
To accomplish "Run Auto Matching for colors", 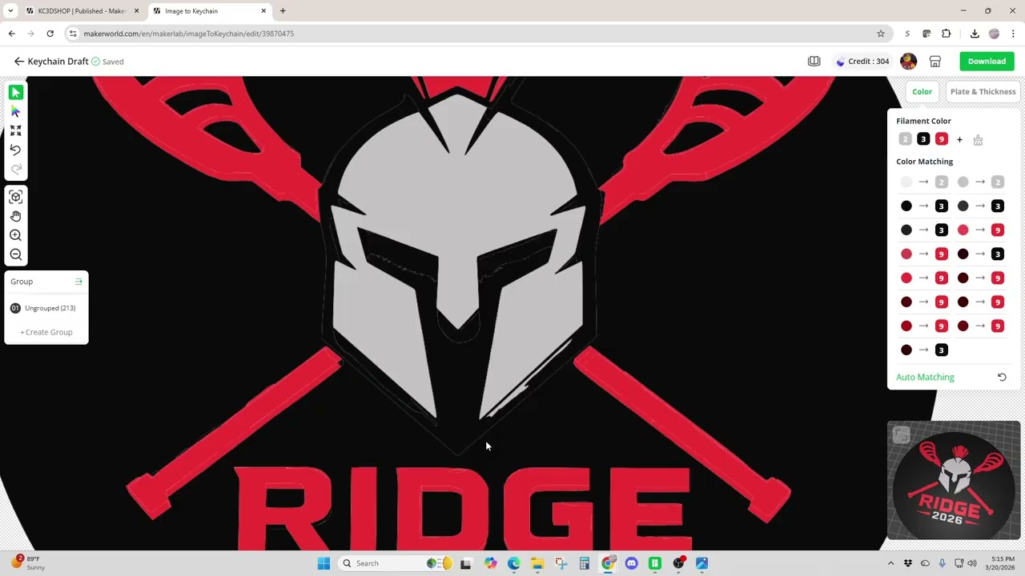I will (x=925, y=377).
